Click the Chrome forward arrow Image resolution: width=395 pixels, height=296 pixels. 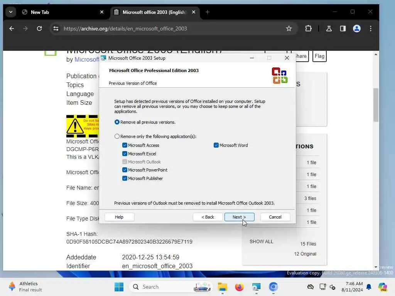[x=25, y=29]
